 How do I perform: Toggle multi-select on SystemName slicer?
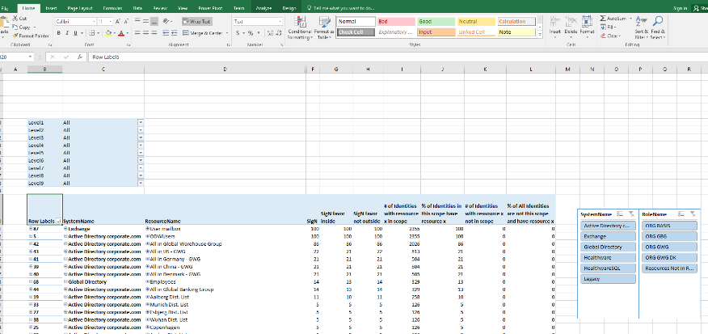(x=620, y=214)
